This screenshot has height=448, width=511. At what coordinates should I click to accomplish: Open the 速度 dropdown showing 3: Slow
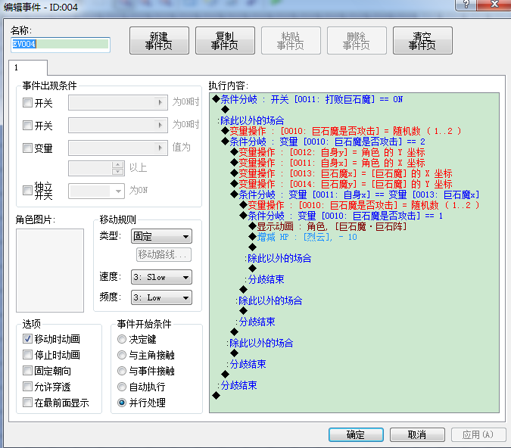(161, 277)
